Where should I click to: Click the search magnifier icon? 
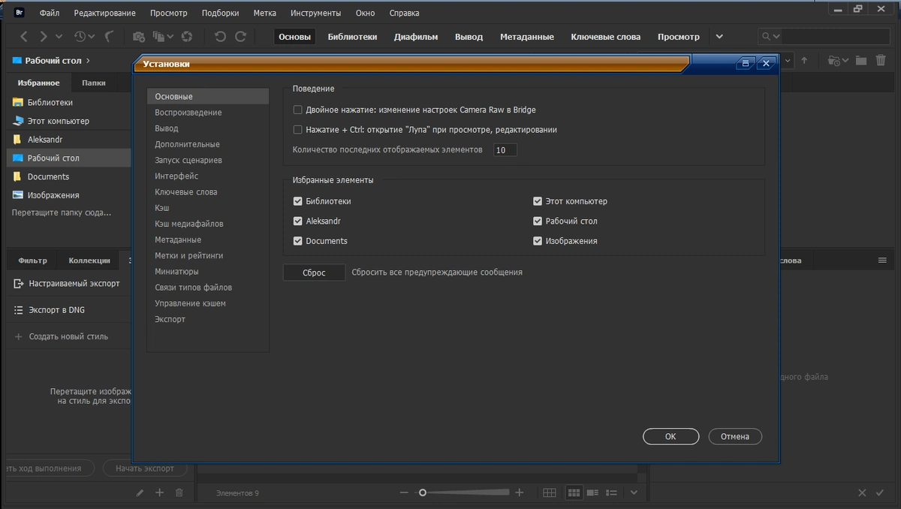[x=766, y=36]
